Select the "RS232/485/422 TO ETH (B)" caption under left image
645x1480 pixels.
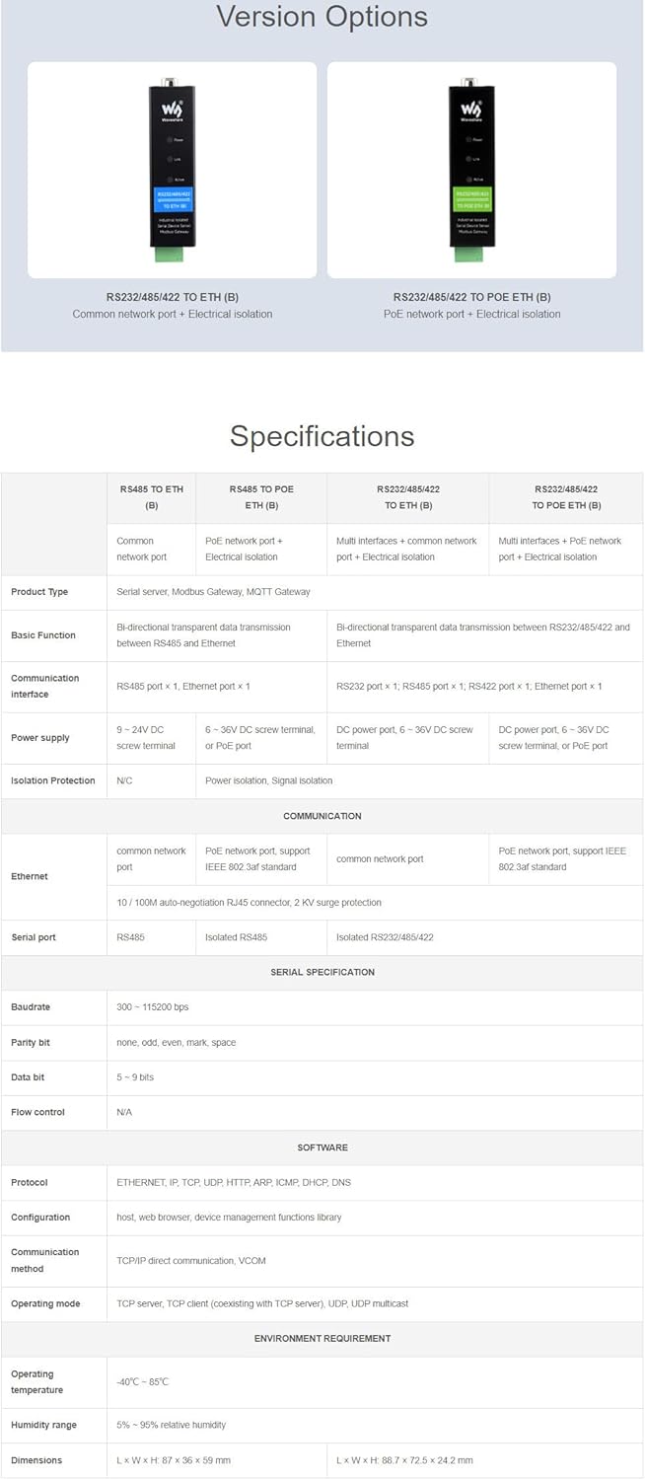173,297
